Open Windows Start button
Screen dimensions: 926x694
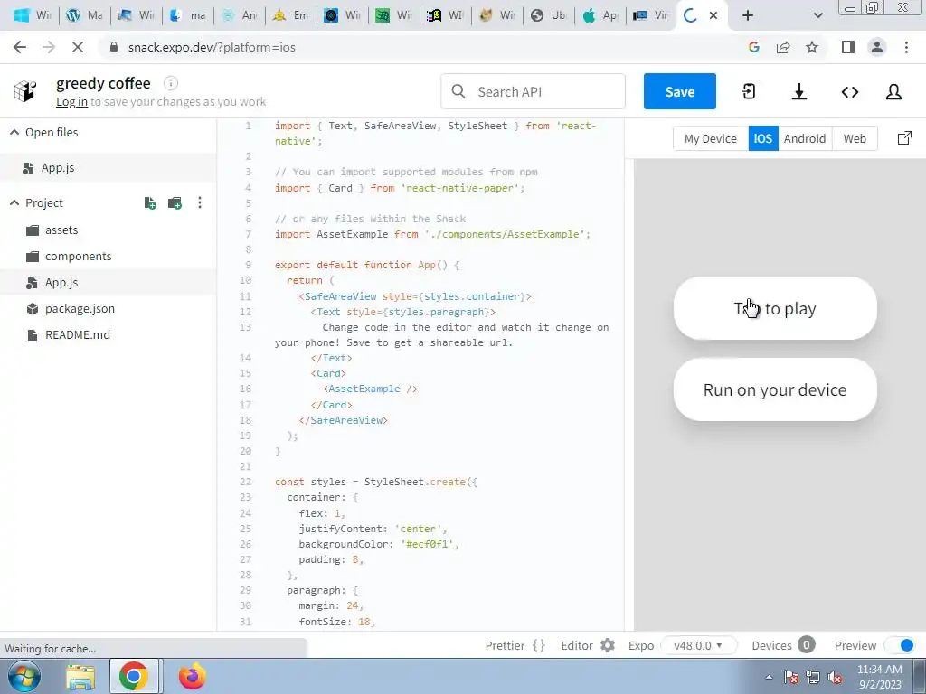(24, 676)
